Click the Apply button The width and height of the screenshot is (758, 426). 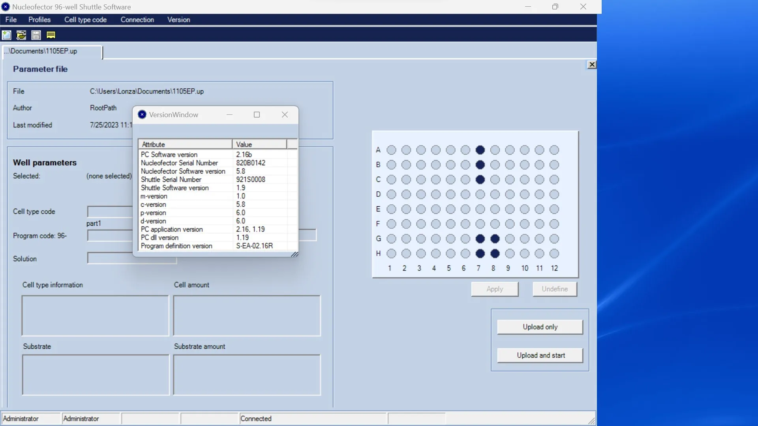point(495,289)
